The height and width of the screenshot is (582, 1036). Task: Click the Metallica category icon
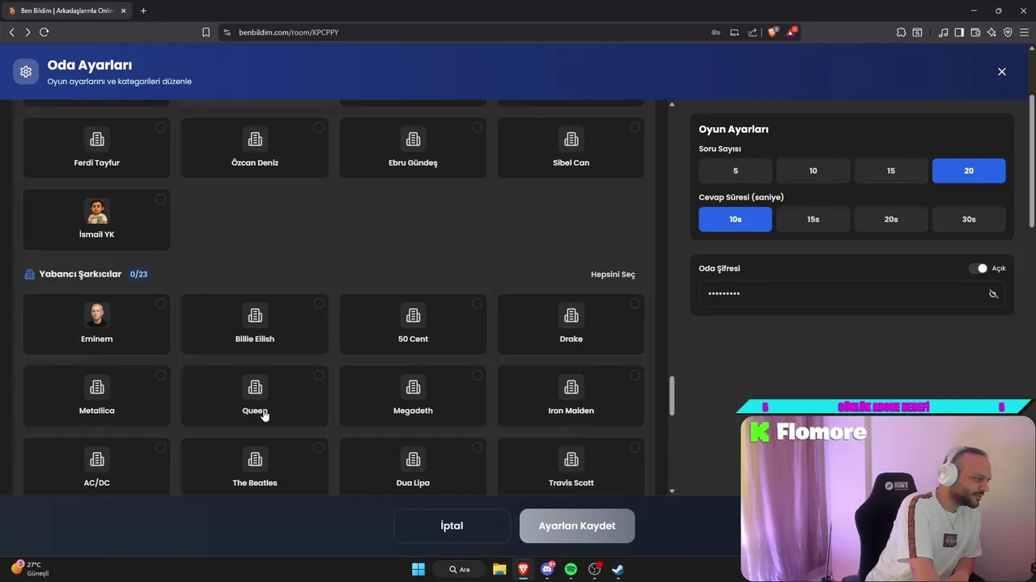96,387
